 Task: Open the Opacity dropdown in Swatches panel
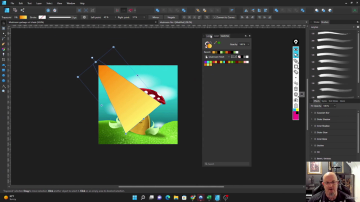point(248,44)
